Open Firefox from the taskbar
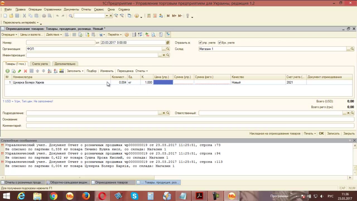 tap(86, 196)
